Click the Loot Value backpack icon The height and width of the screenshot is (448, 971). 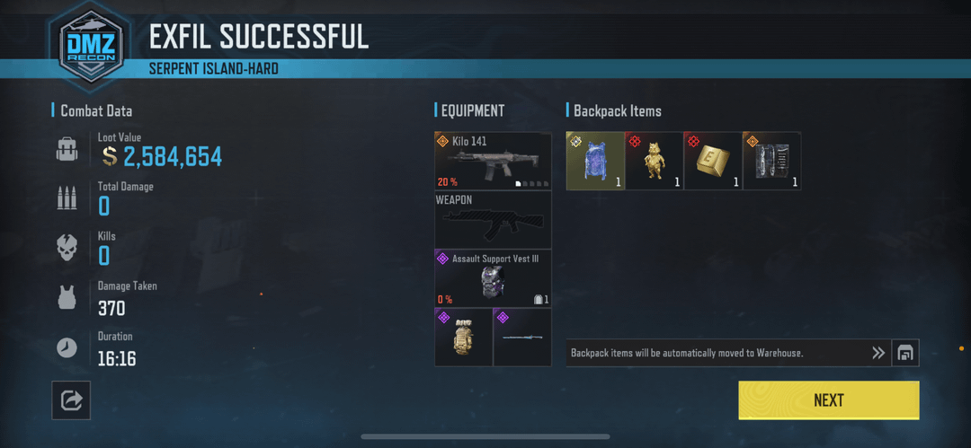tap(67, 150)
